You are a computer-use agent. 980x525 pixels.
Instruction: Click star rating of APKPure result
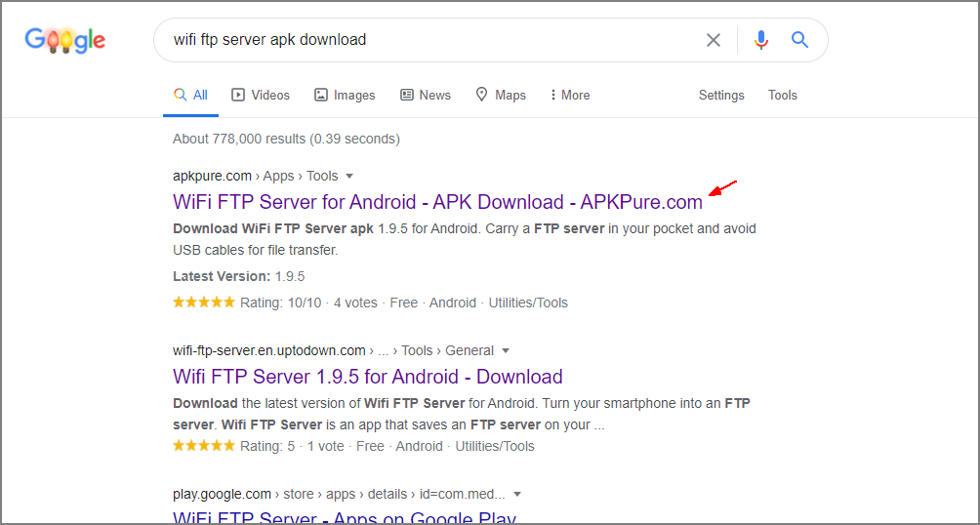pyautogui.click(x=204, y=303)
